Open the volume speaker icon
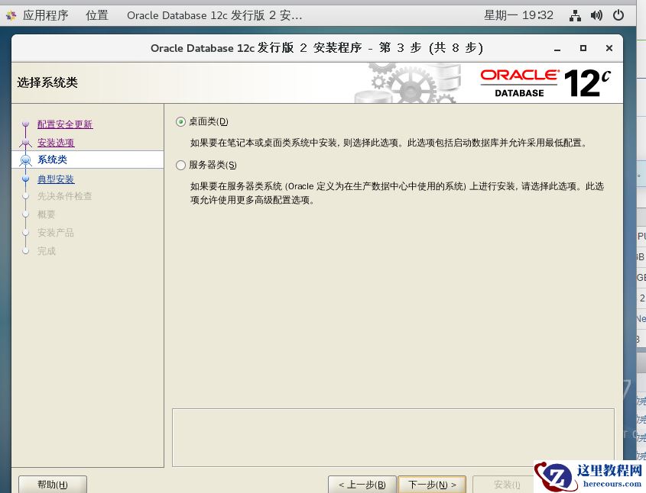This screenshot has width=646, height=493. click(x=596, y=15)
